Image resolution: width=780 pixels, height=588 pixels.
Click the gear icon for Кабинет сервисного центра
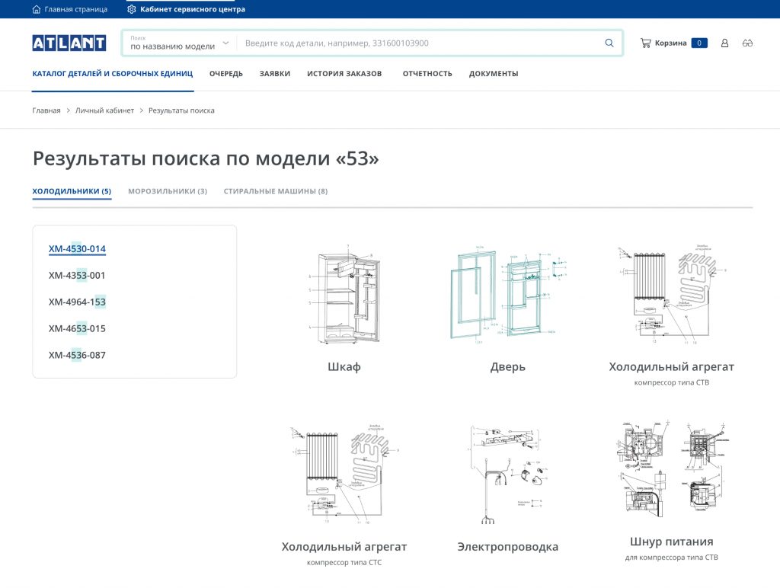(132, 9)
